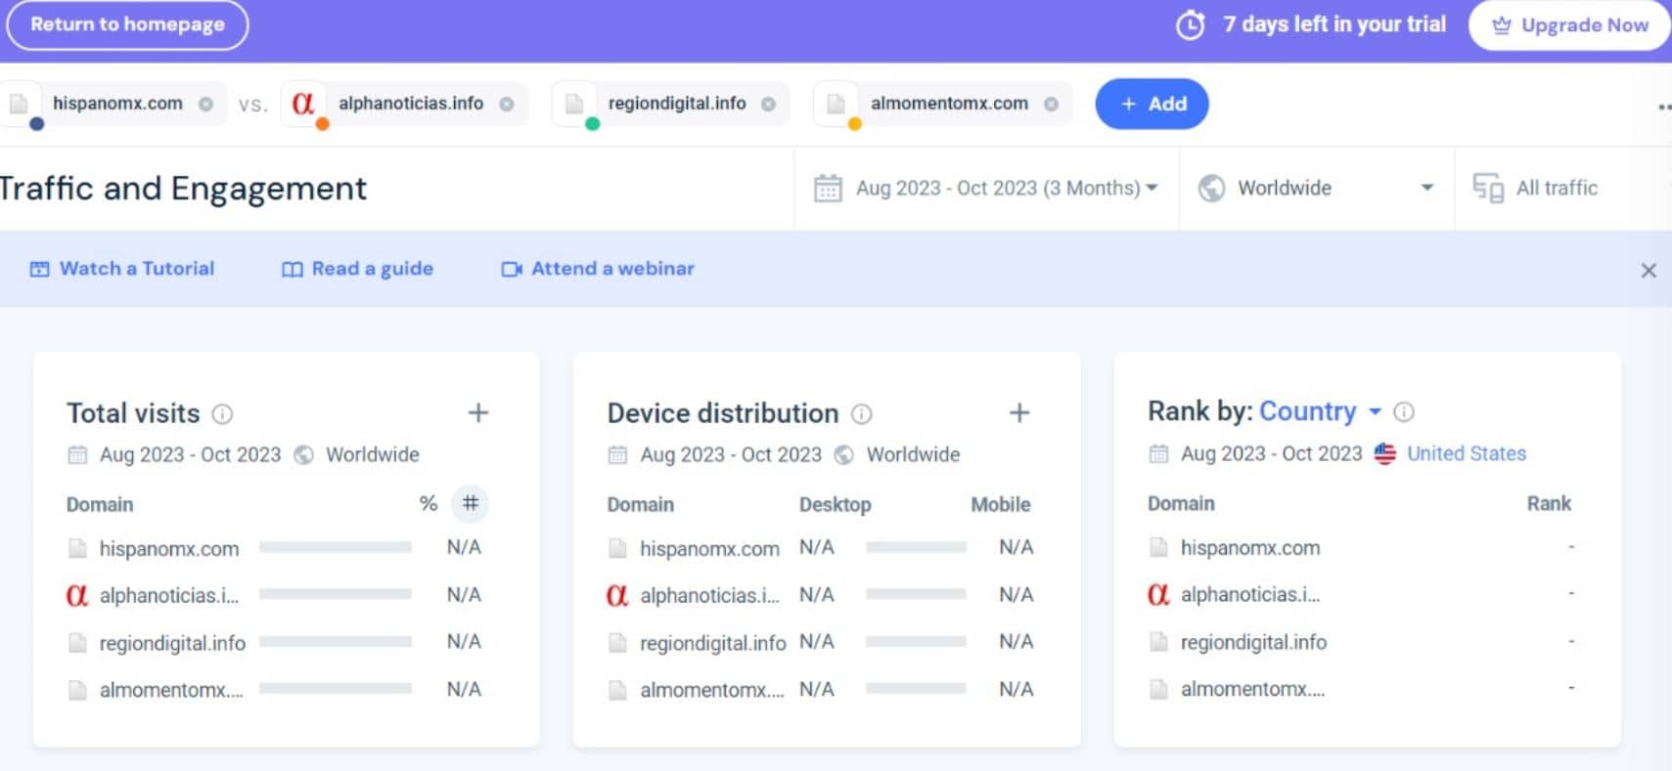Click globe icon in Total visits card

coord(304,454)
